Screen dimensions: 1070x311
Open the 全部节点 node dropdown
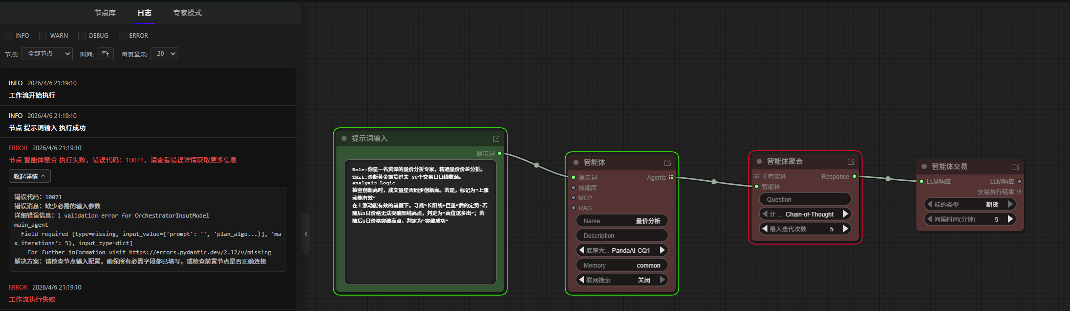[x=47, y=54]
